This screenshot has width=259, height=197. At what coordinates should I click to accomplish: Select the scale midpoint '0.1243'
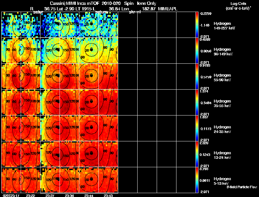(205, 155)
